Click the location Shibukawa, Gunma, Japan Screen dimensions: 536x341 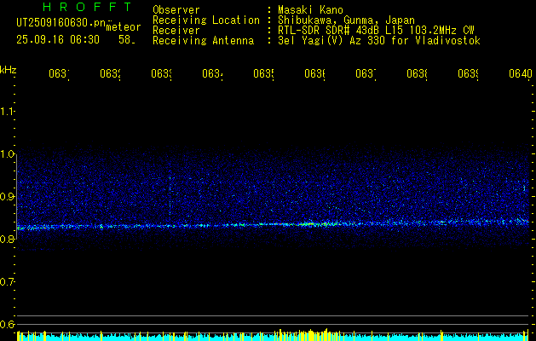tap(346, 20)
